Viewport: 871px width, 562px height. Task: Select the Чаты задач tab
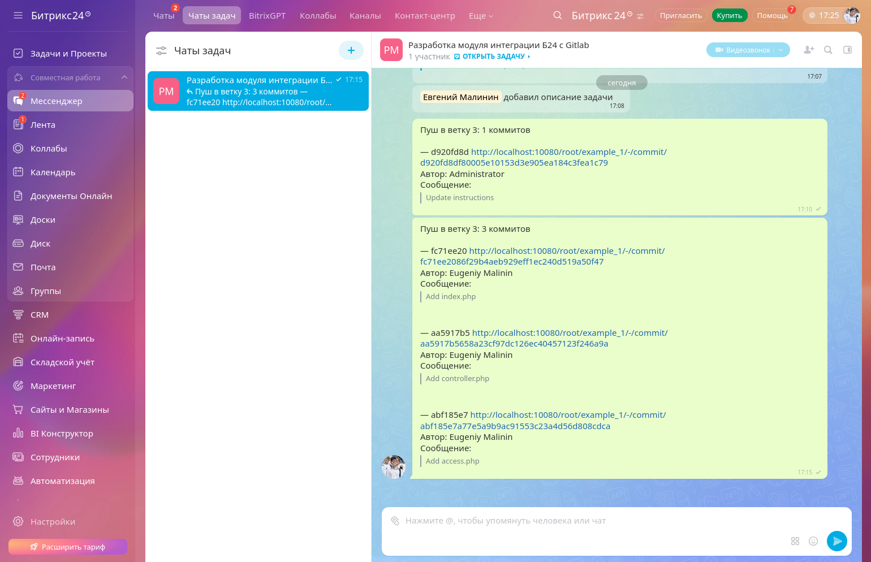212,16
